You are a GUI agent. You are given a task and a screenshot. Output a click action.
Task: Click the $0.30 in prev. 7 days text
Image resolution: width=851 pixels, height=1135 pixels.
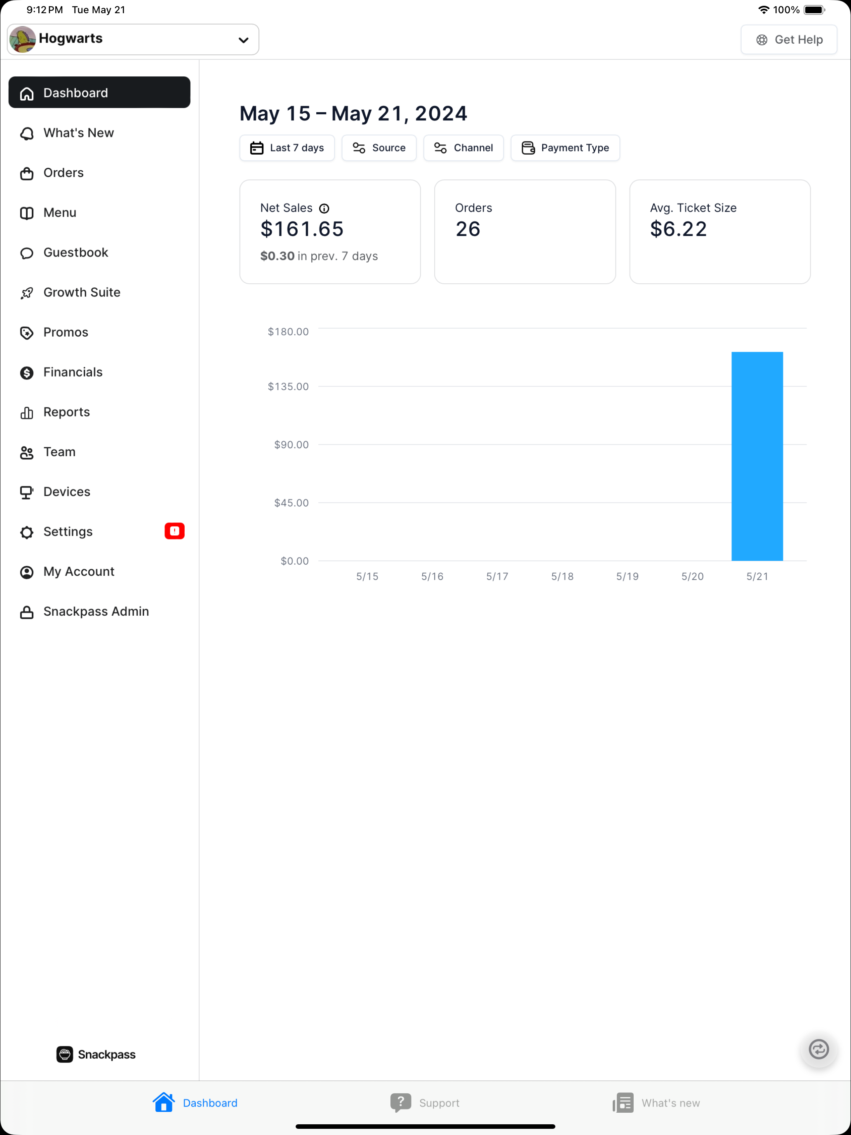tap(319, 256)
